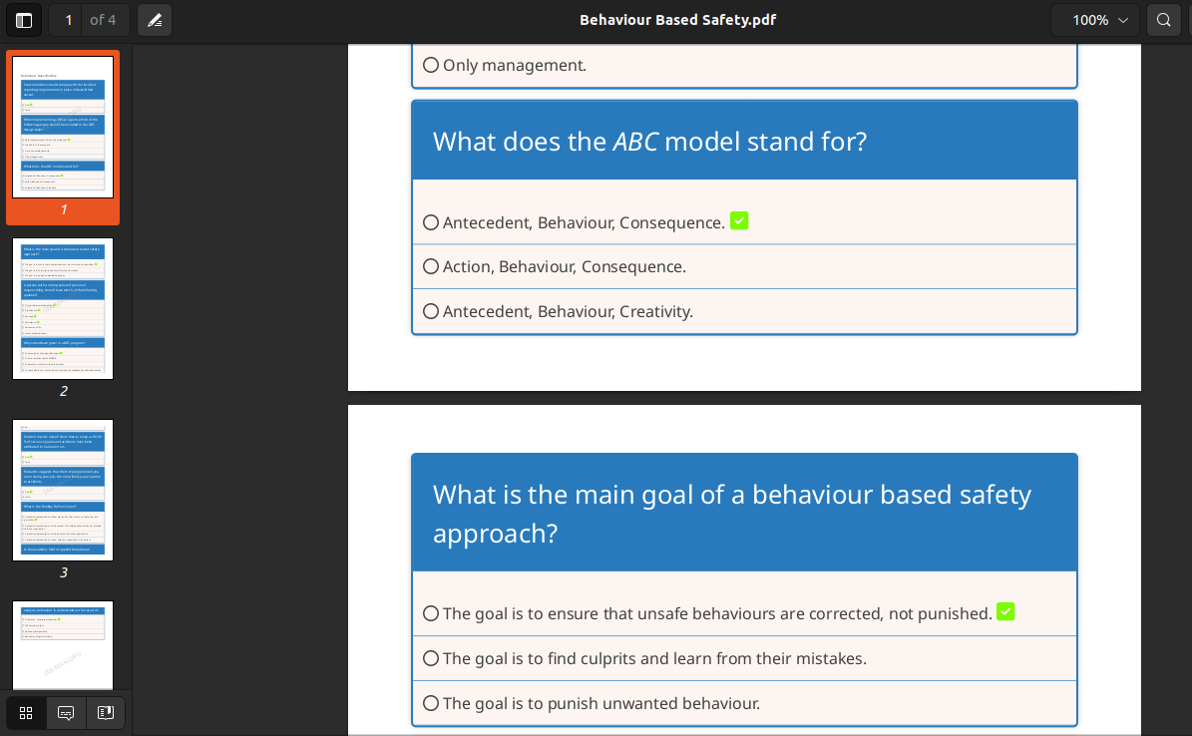1192x736 pixels.
Task: Select 'Antecedent, Behaviour, Consequence.' radio
Action: pyautogui.click(x=431, y=222)
